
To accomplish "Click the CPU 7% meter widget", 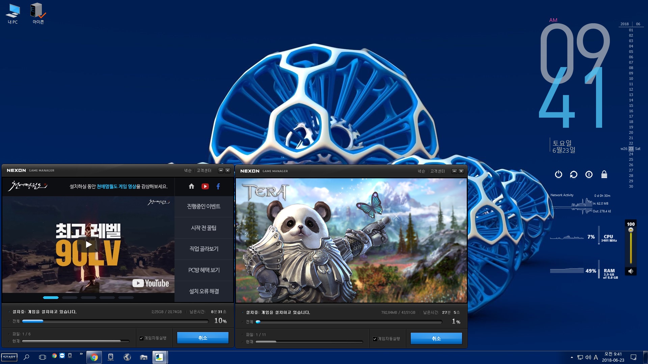I will pos(584,238).
